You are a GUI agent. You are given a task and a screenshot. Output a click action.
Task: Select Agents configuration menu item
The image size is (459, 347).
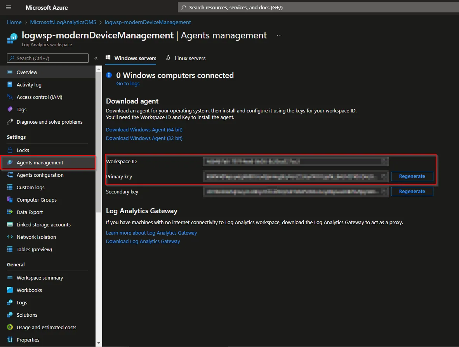tap(48, 175)
